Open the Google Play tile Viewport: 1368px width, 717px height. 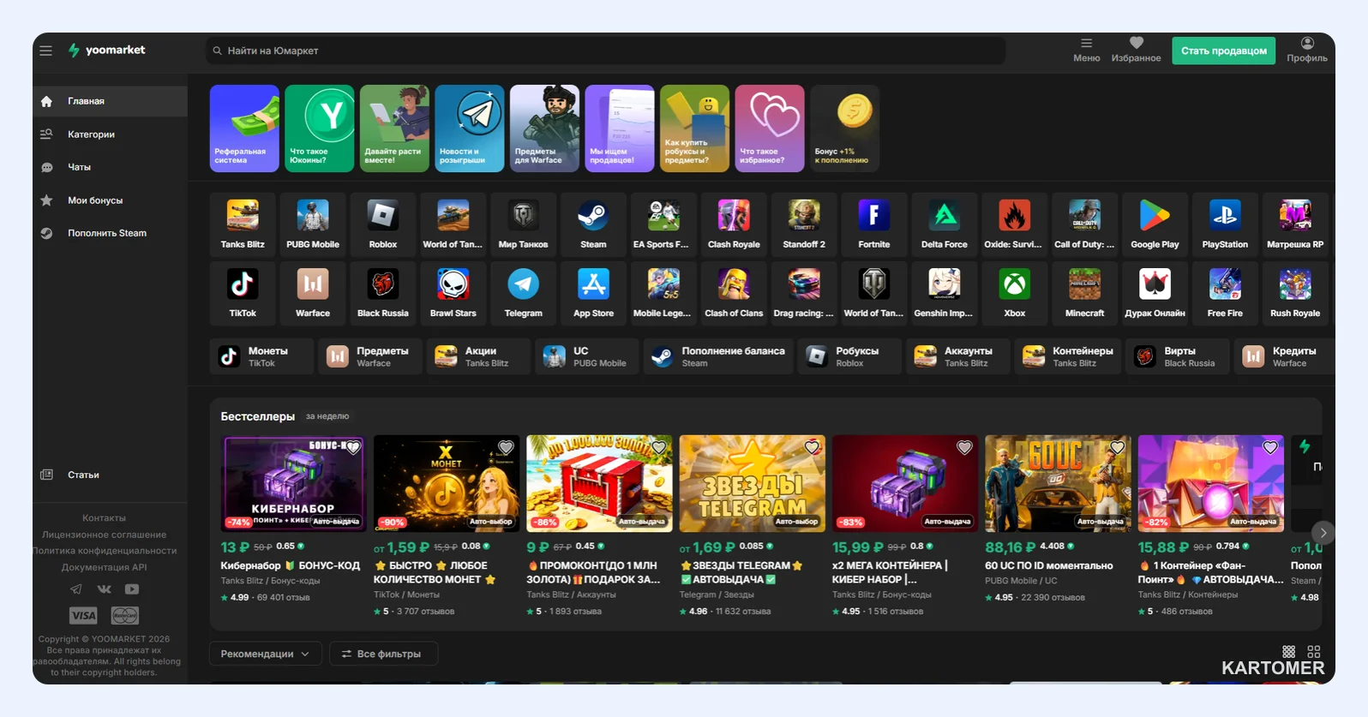pos(1155,224)
